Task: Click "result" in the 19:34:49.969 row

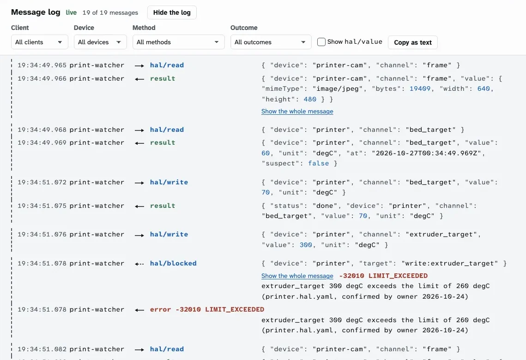Action: point(163,142)
